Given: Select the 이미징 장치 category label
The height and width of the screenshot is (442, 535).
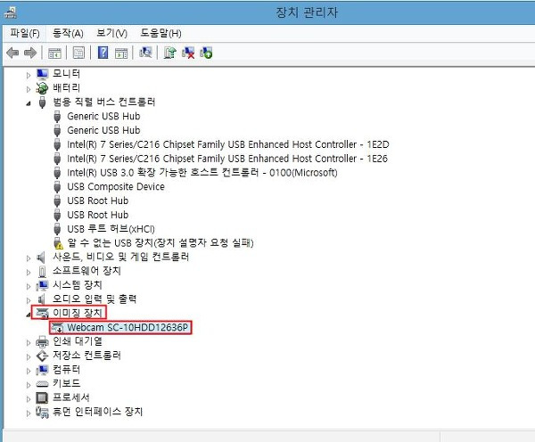Looking at the screenshot, I should click(77, 313).
